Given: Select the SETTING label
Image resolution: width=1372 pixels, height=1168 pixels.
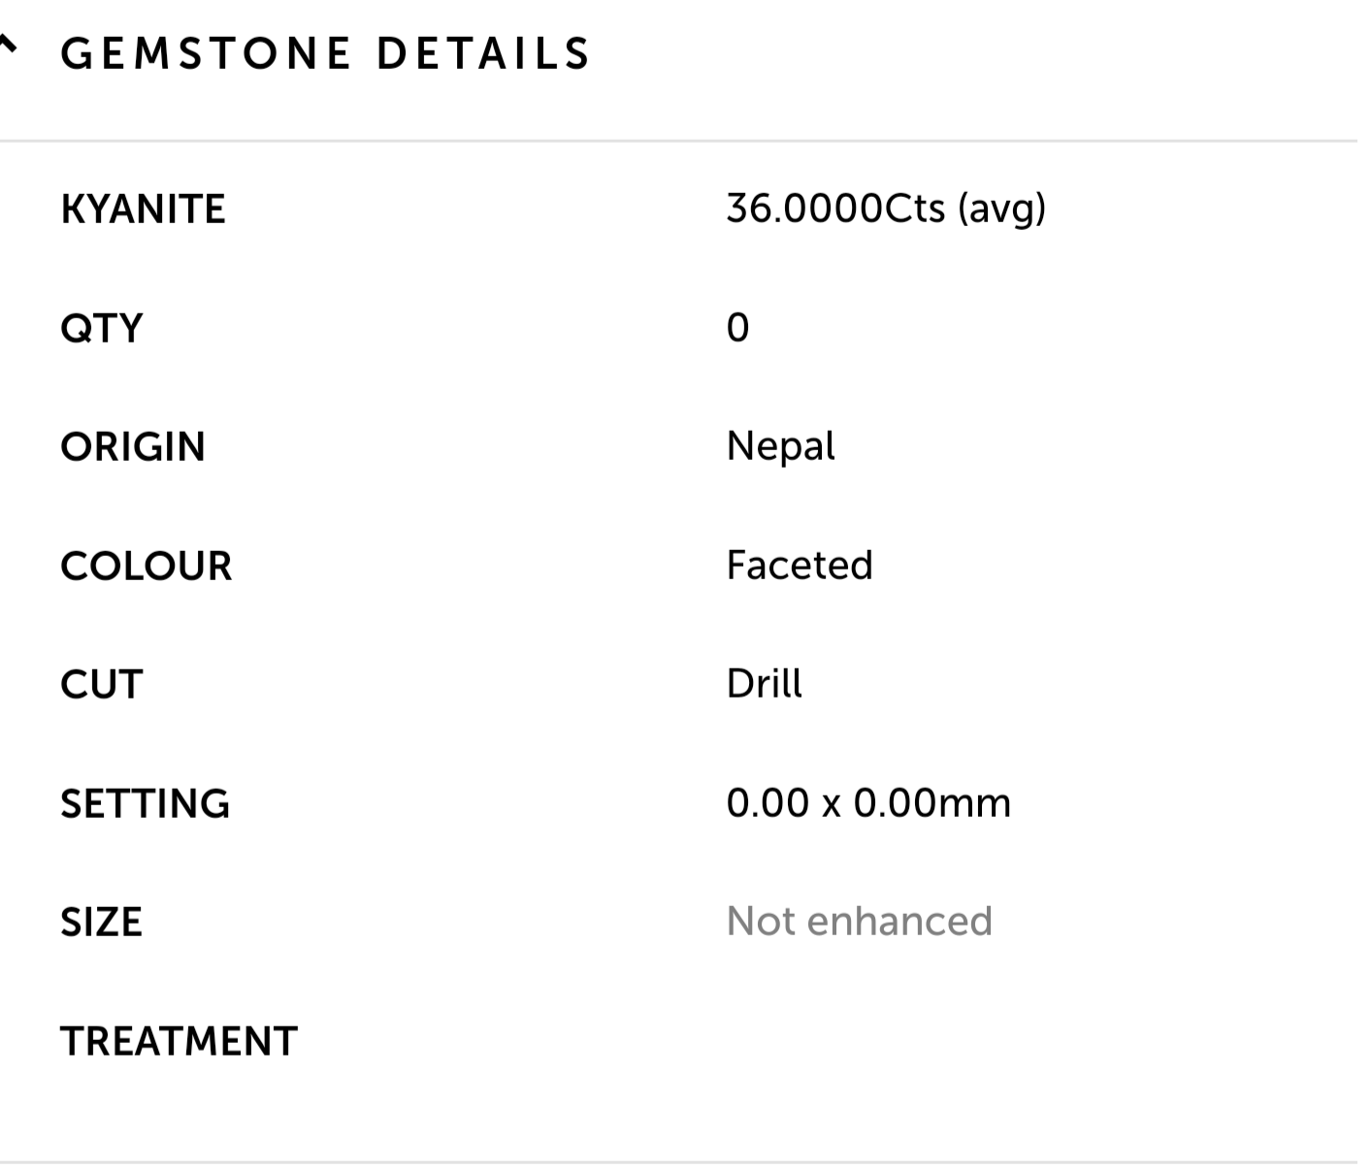Looking at the screenshot, I should (146, 804).
